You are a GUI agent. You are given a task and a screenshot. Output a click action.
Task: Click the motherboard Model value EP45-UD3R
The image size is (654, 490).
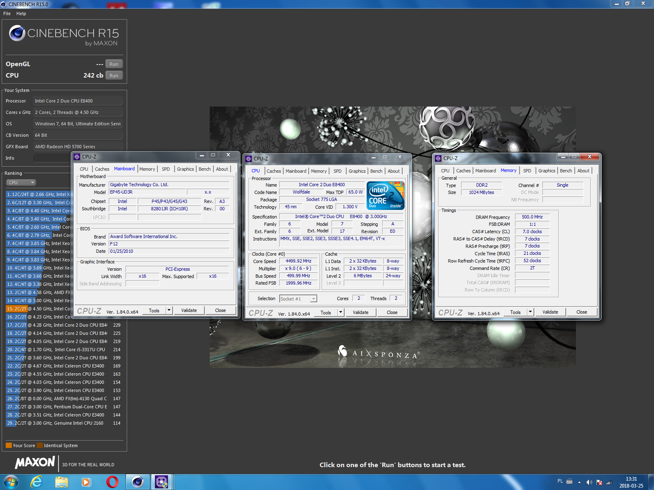click(x=147, y=192)
